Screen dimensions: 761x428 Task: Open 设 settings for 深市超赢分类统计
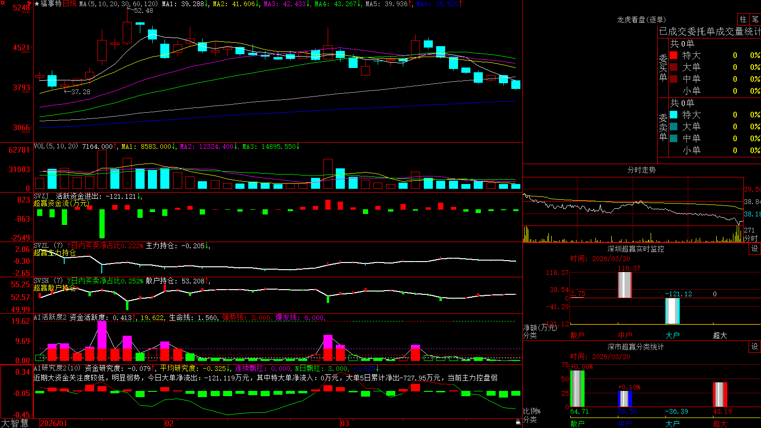tap(755, 347)
